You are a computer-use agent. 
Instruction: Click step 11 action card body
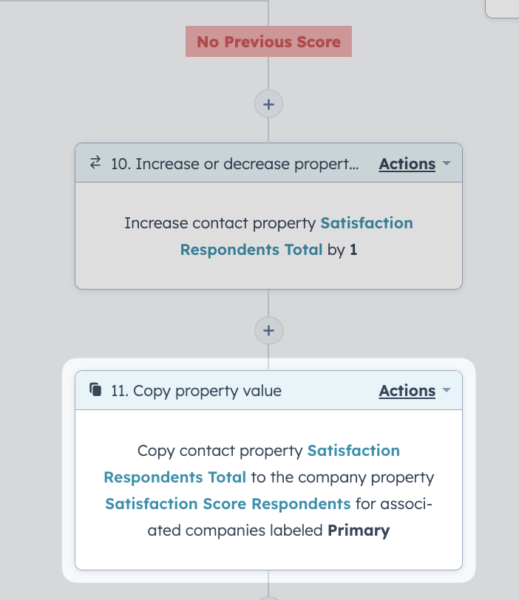point(268,490)
